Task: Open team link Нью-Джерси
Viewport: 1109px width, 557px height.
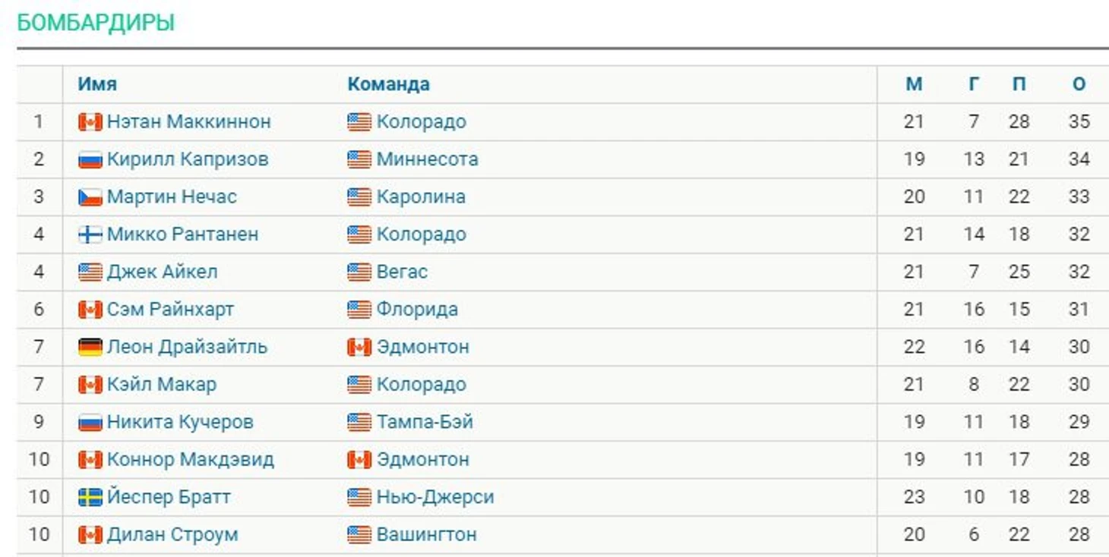Action: tap(435, 497)
